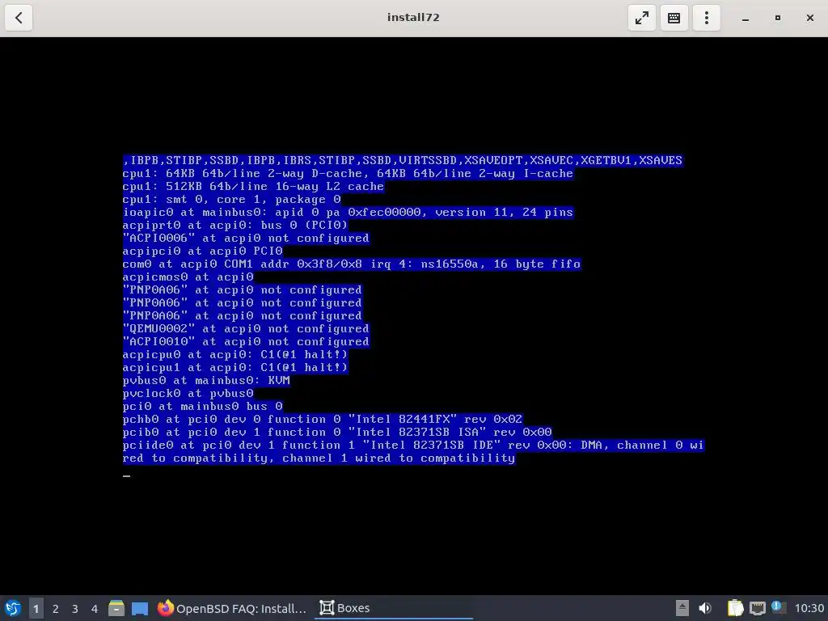Click the 'acpicpu1 at acpi0: C1(@1 halt!)' line
This screenshot has width=828, height=621.
click(x=235, y=368)
